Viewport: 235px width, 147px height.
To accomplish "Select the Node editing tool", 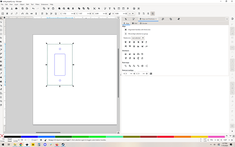I will pyautogui.click(x=1, y=22).
